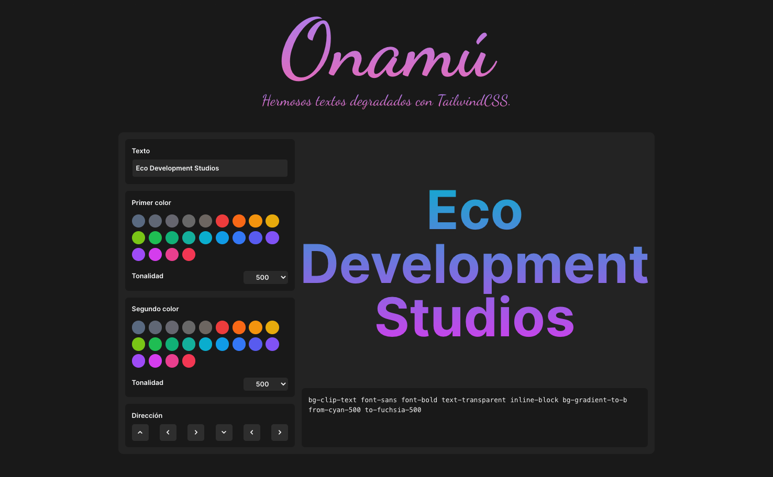Choose amber swatch in Segundo color
The width and height of the screenshot is (773, 477).
point(256,327)
